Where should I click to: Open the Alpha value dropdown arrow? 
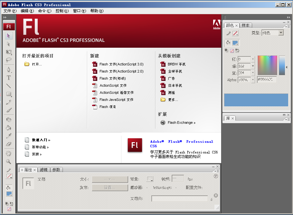253,79
